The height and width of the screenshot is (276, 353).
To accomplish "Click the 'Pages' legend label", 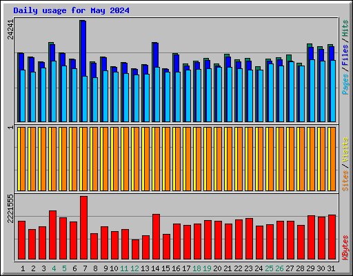I will [345, 84].
